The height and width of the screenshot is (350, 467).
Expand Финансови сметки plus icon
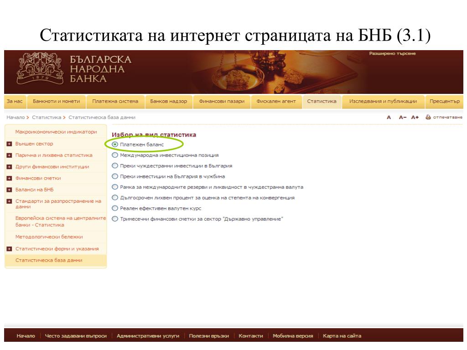click(x=9, y=178)
